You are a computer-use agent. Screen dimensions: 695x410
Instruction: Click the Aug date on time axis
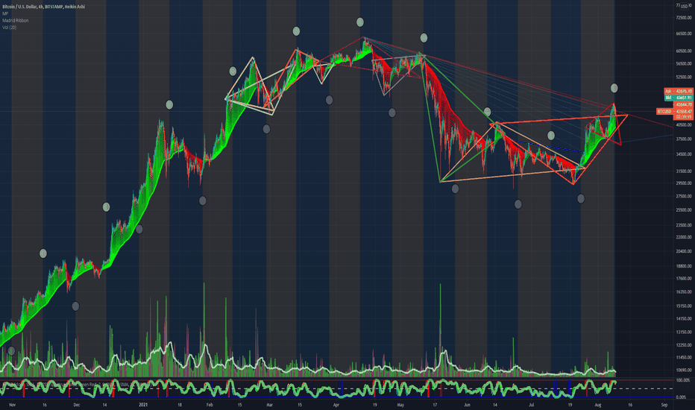pos(597,405)
